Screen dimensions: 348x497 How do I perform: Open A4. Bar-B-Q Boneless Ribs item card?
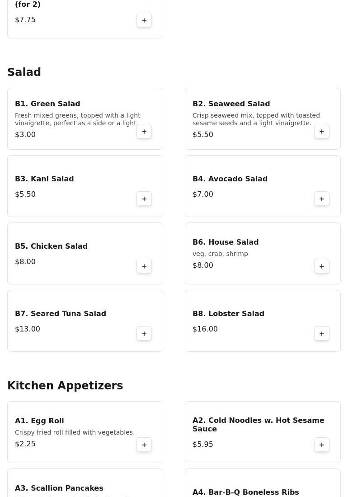click(263, 483)
